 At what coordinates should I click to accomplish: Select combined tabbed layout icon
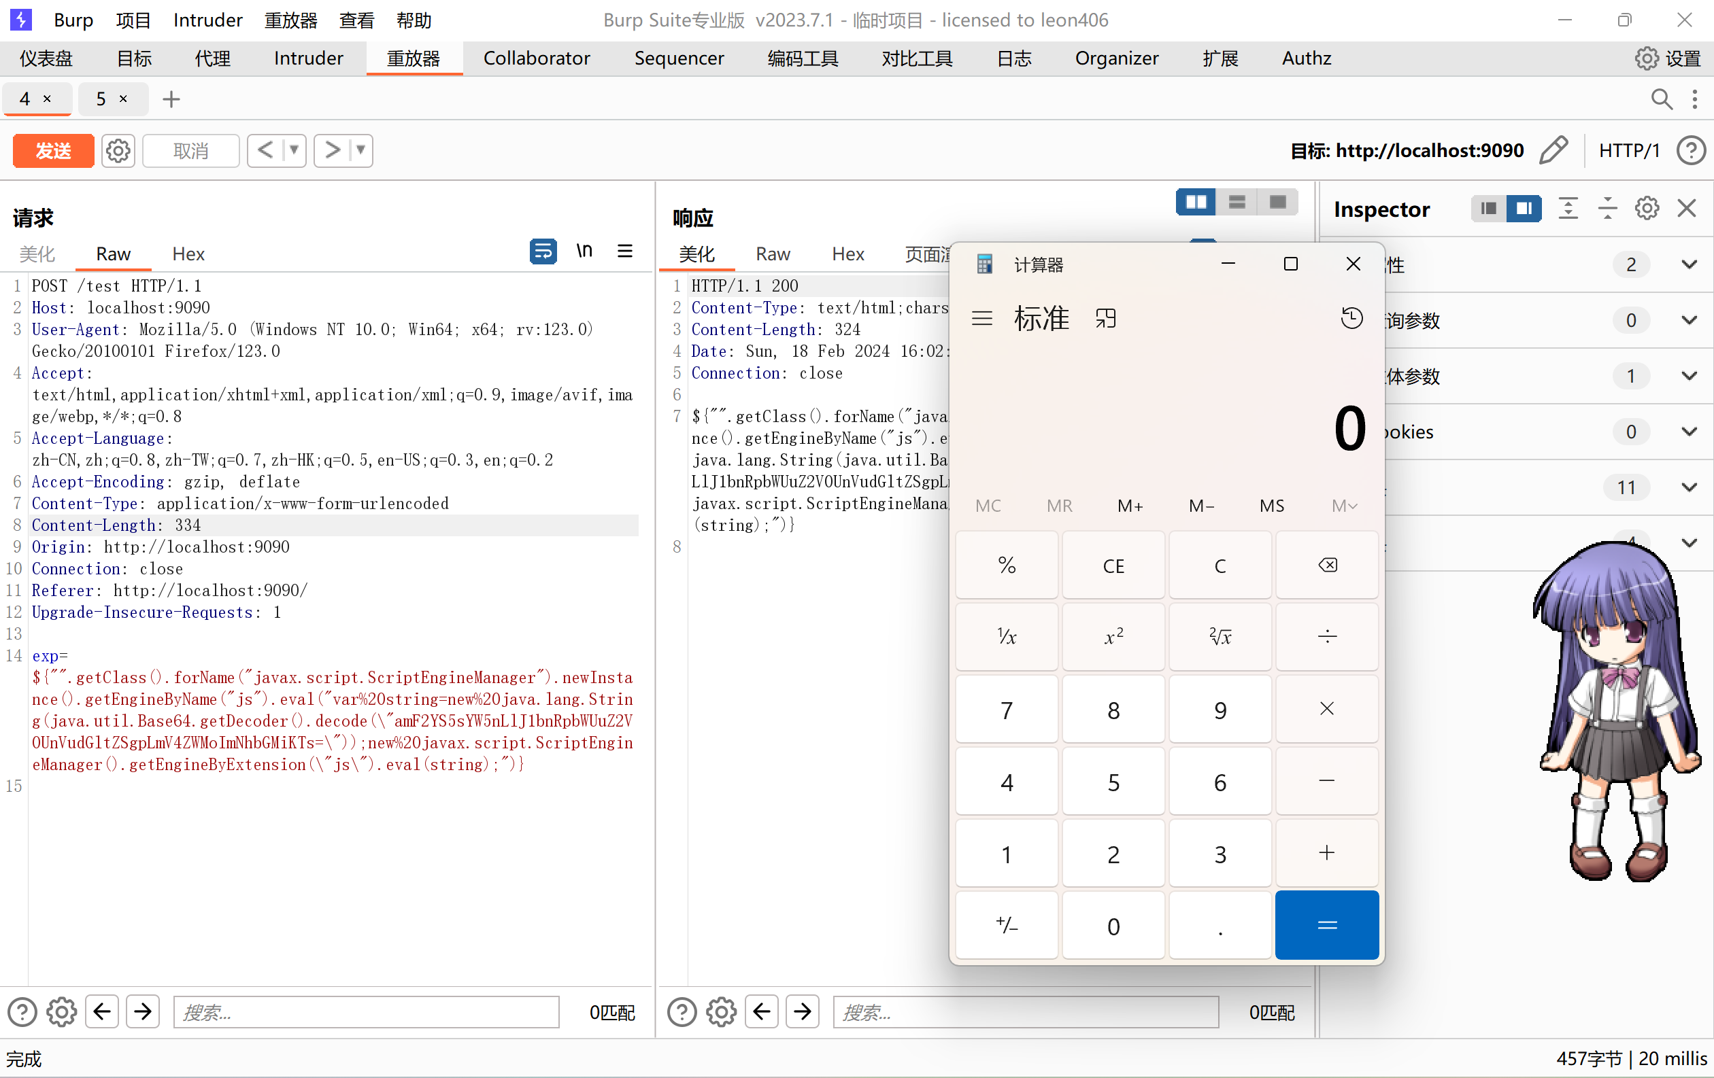(1277, 203)
